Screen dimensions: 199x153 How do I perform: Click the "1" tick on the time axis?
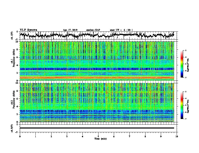tap(35, 136)
